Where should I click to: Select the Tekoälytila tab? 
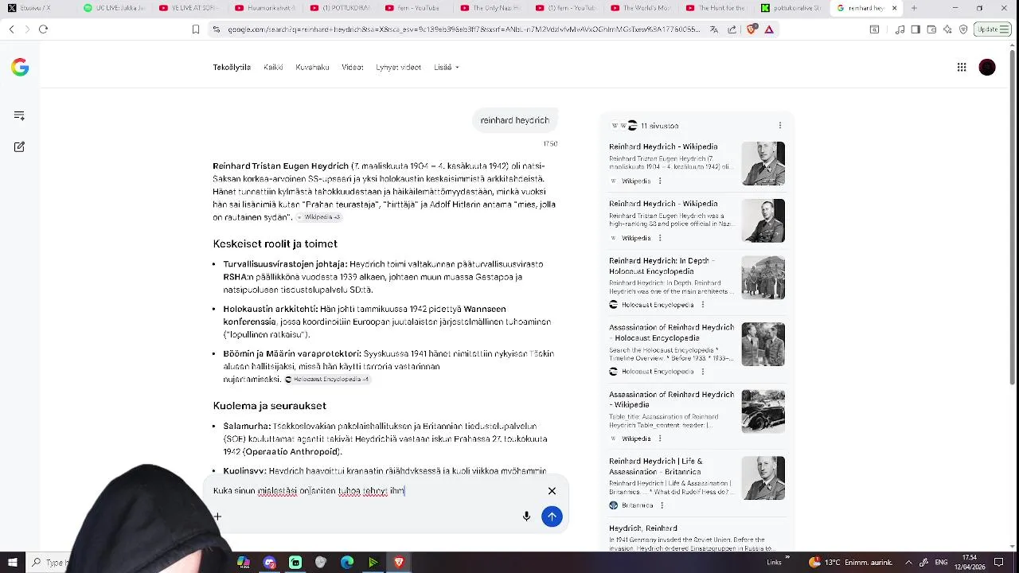click(232, 68)
